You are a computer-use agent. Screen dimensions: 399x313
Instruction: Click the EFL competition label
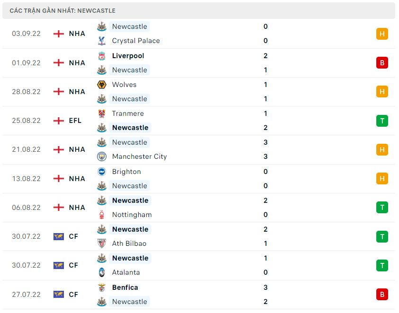click(75, 121)
